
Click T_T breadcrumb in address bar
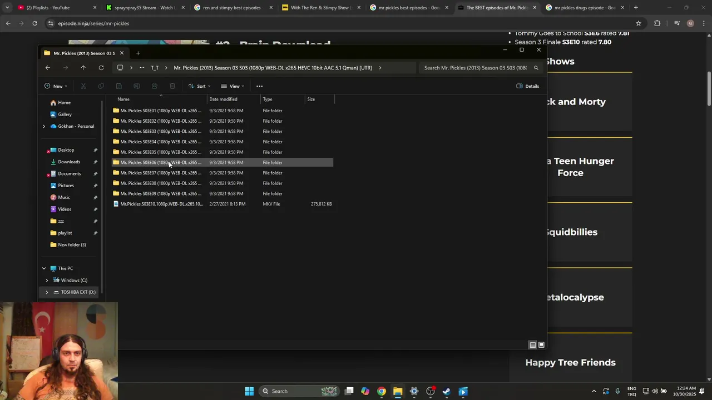[155, 68]
